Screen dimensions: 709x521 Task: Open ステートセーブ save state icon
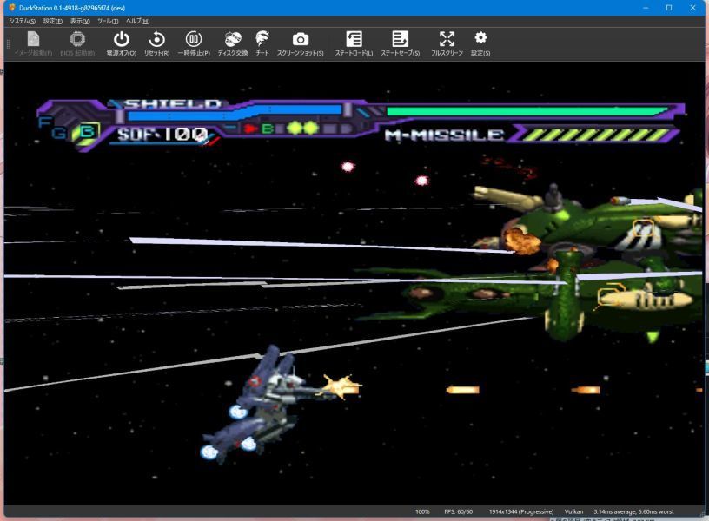[x=401, y=39]
